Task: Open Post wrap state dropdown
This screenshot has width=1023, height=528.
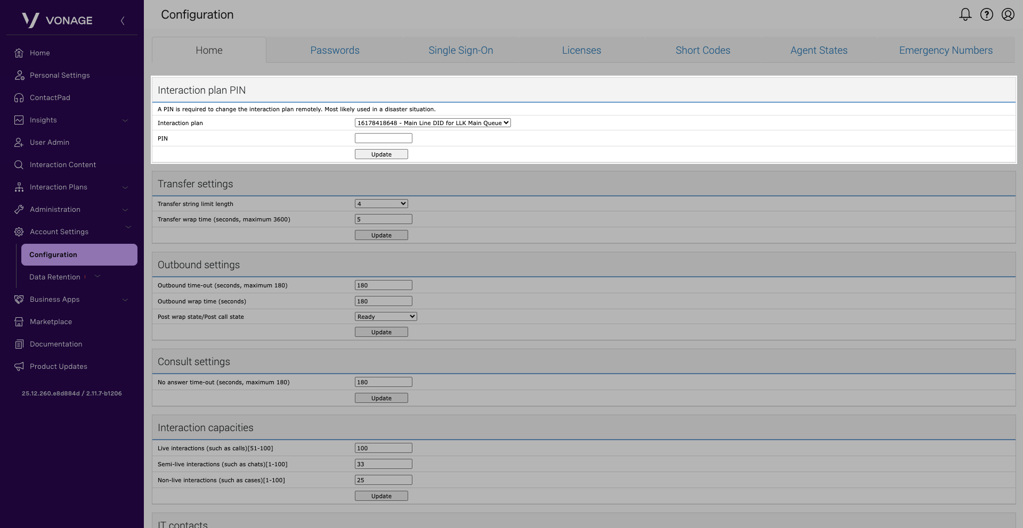Action: coord(385,317)
